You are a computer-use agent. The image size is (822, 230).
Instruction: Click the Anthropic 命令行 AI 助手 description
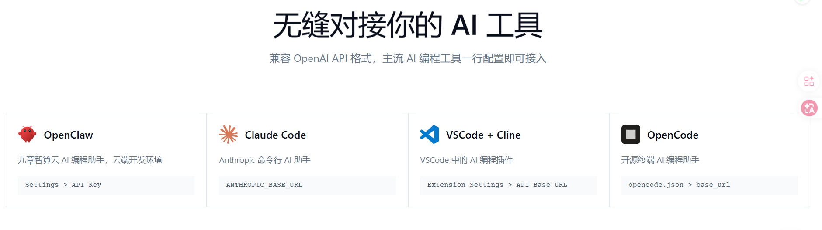point(265,160)
